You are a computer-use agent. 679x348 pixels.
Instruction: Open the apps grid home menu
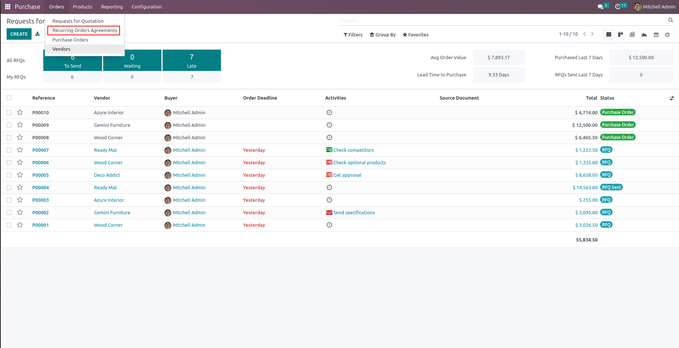click(x=7, y=7)
